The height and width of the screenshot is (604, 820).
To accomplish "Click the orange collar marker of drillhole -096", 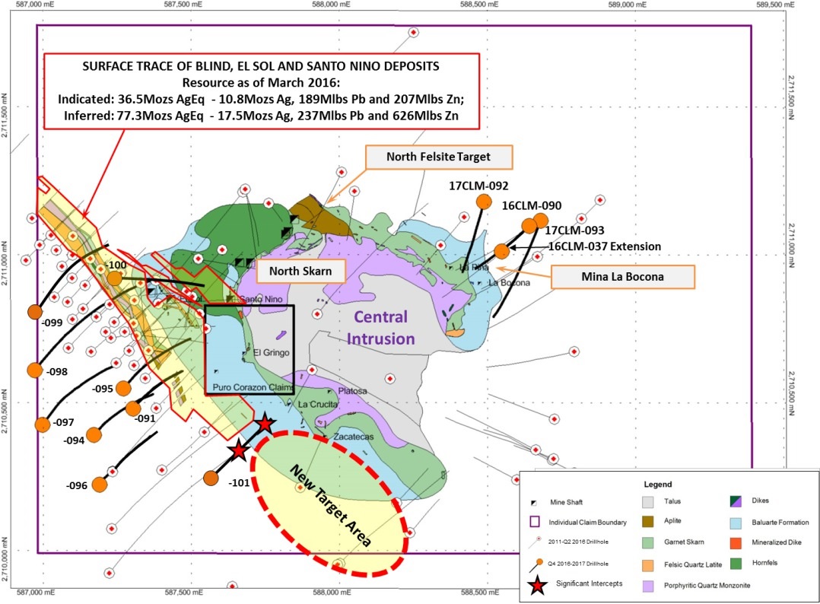I will tap(100, 485).
